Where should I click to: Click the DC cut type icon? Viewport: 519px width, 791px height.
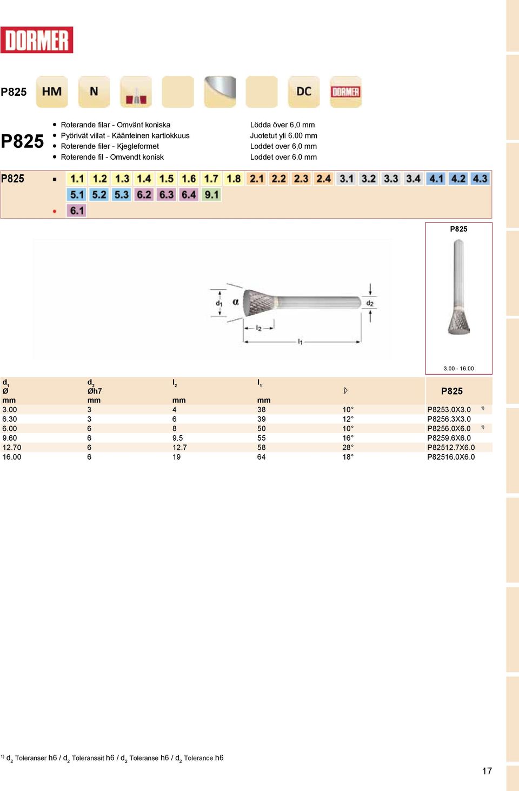(304, 91)
